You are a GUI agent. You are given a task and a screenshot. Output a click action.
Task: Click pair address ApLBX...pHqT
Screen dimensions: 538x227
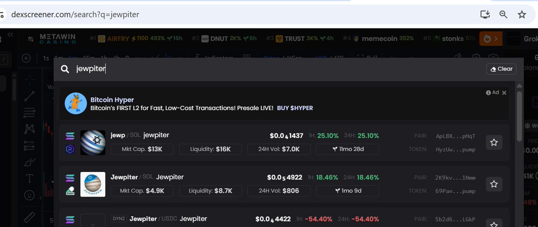tap(456, 136)
